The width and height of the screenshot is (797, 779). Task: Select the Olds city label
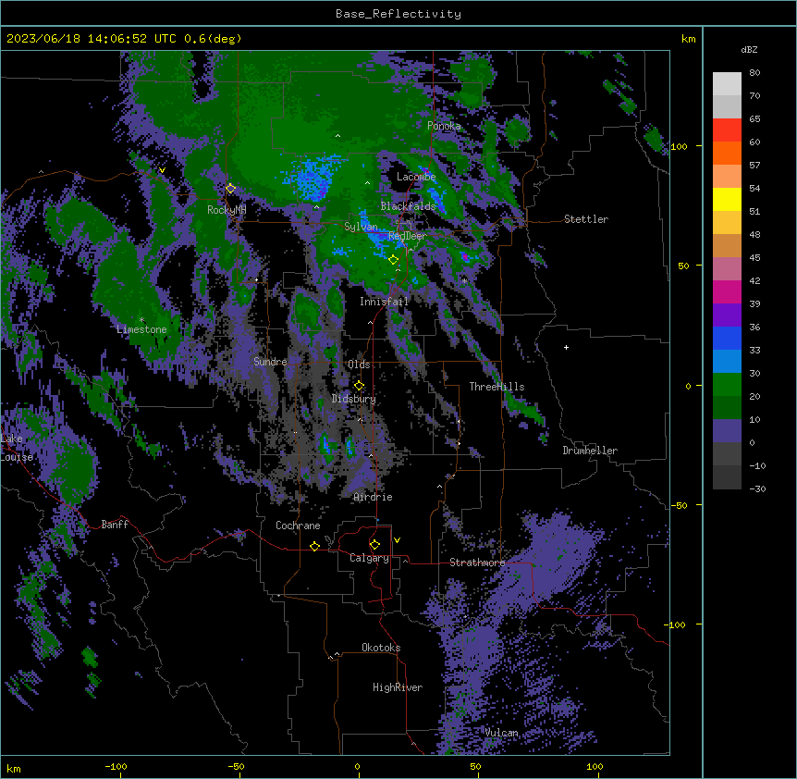click(x=359, y=365)
